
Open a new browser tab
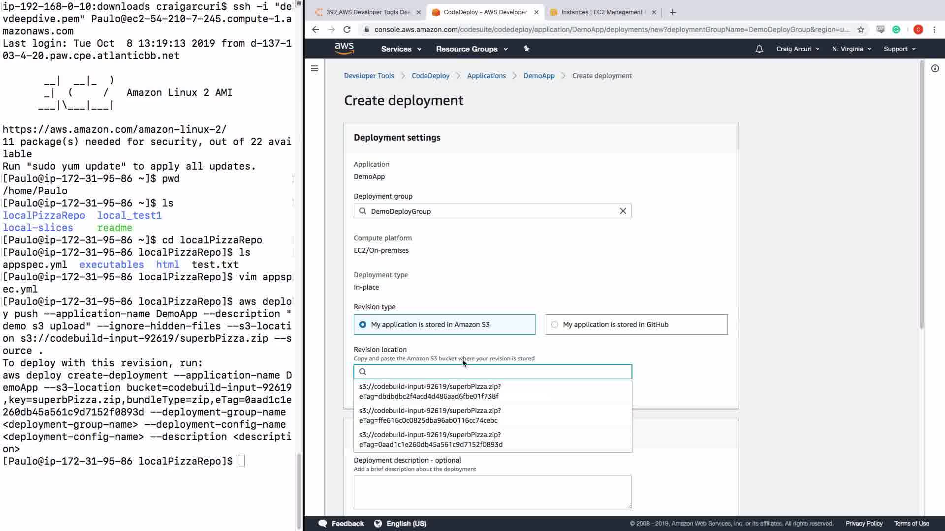[x=673, y=12]
